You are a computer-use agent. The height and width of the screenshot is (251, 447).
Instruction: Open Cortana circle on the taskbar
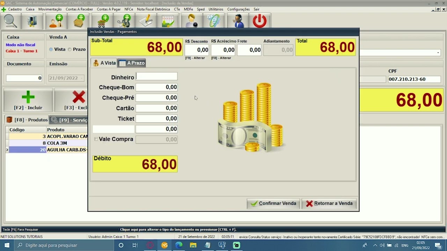[121, 245]
